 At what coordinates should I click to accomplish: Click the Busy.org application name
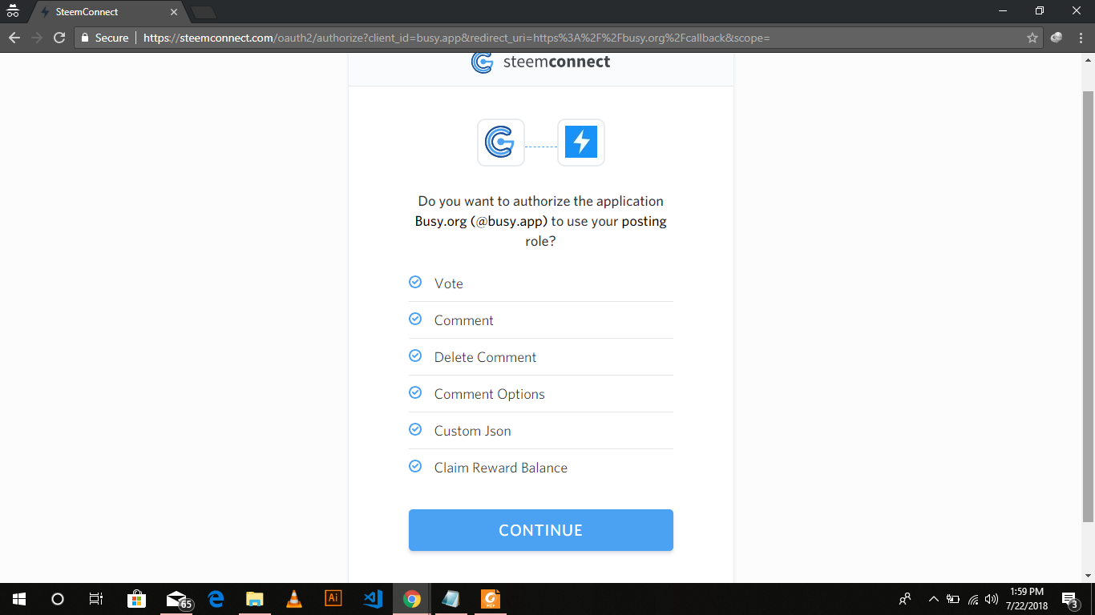pyautogui.click(x=441, y=221)
